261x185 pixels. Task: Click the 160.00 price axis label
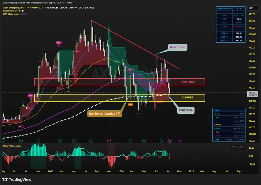tap(252, 141)
